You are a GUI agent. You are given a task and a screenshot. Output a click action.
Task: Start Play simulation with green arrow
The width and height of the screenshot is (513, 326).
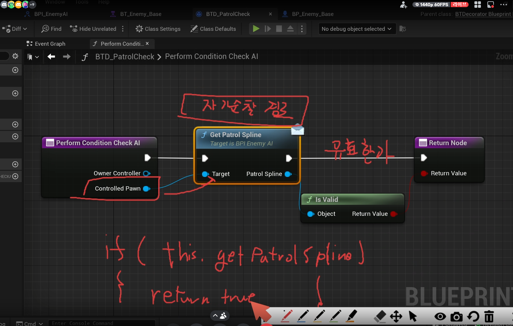click(256, 29)
